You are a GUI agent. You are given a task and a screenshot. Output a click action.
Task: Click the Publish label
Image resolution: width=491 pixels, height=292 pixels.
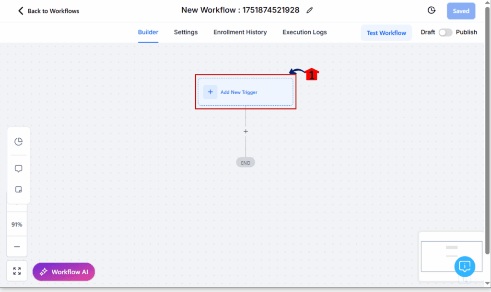point(466,32)
